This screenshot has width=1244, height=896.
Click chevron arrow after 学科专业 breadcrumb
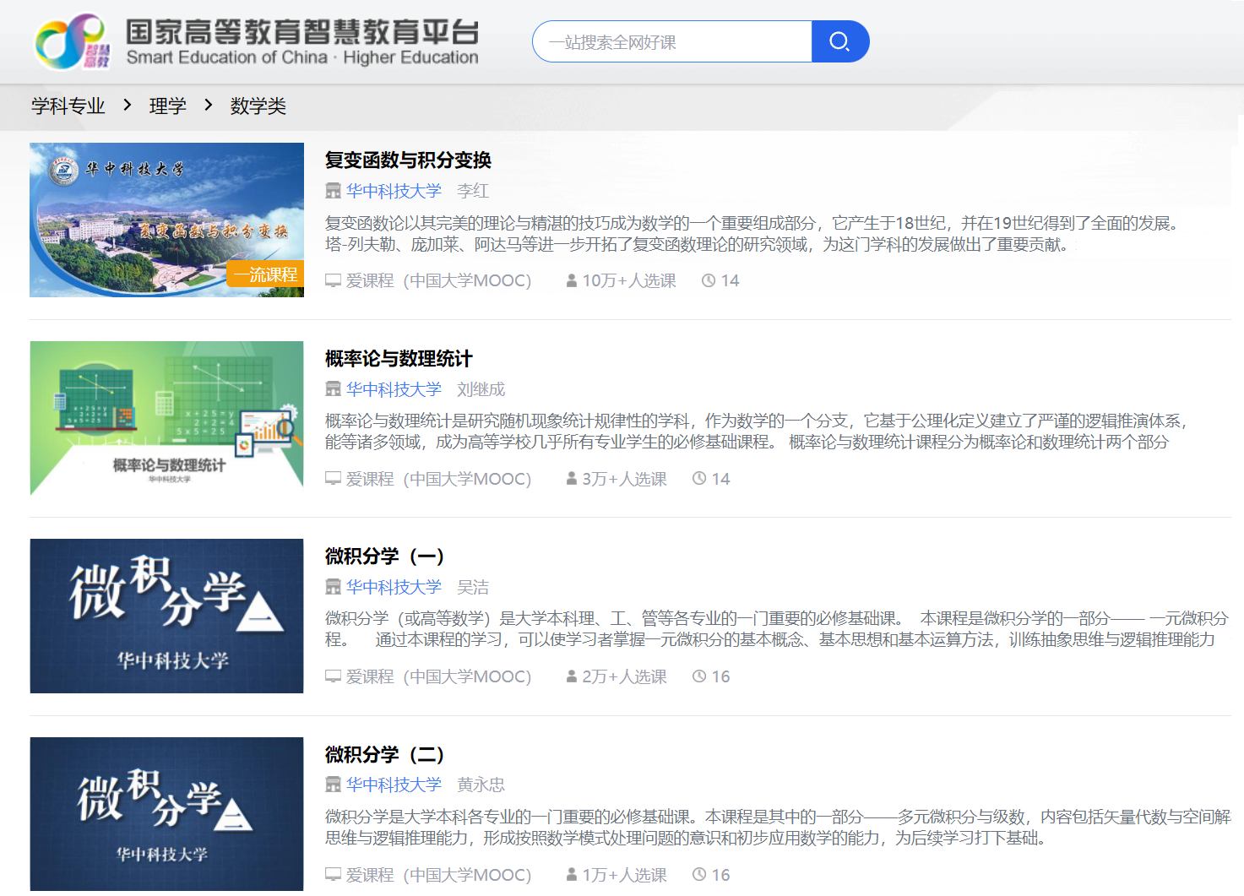(128, 106)
